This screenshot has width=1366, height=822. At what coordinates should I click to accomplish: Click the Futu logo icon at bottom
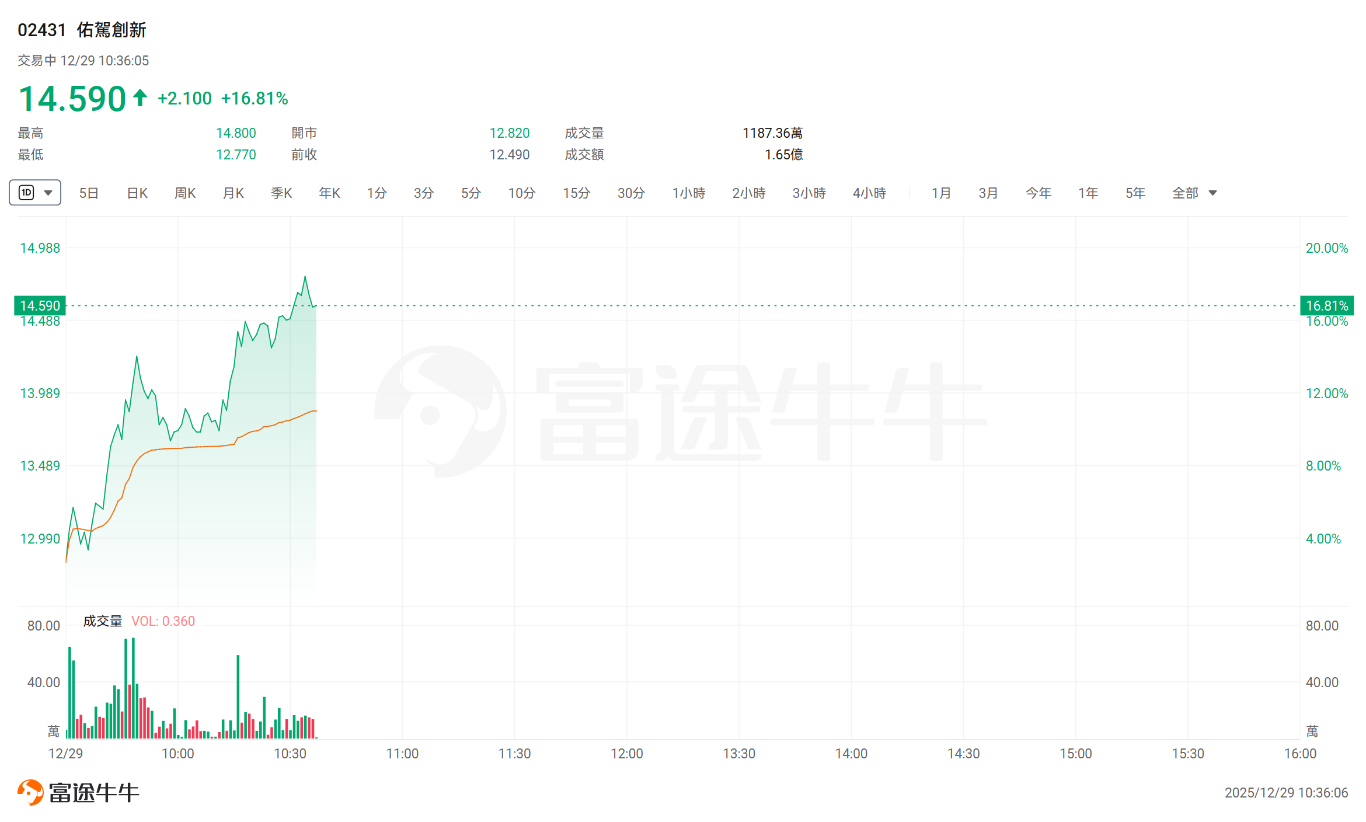click(30, 792)
